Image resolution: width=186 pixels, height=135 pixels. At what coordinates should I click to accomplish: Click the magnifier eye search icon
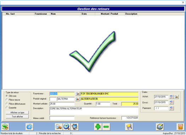point(67,127)
